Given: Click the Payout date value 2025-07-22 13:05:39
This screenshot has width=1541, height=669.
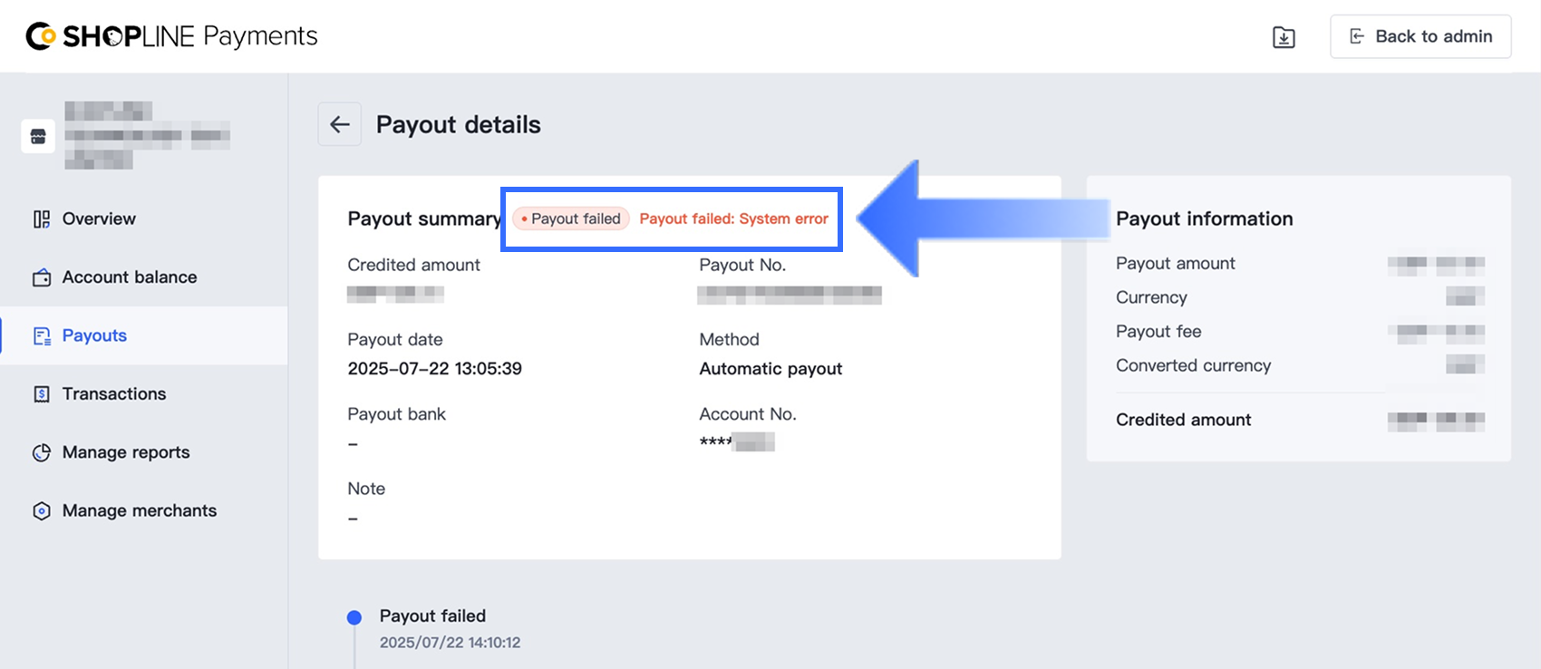Looking at the screenshot, I should pos(434,369).
